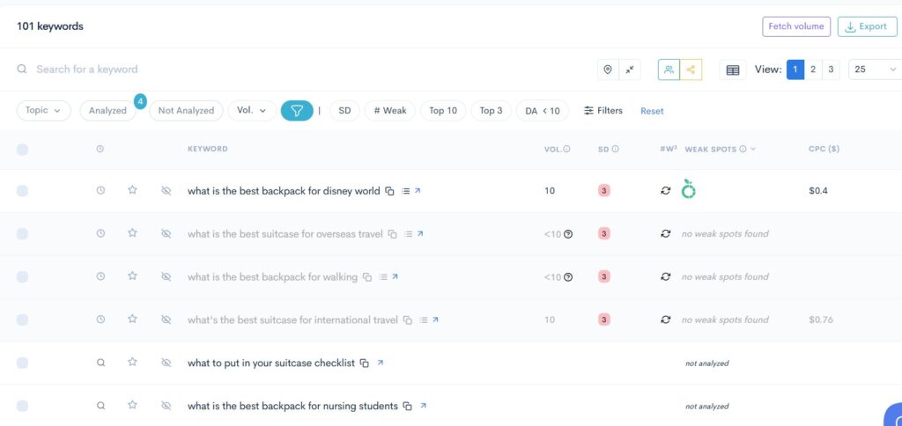Viewport: 902px width, 426px height.
Task: Select checkbox for overseas travel suitcase row
Action: [x=22, y=234]
